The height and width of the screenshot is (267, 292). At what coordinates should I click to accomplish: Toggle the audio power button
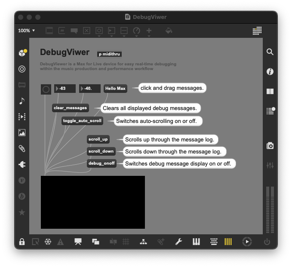(x=267, y=242)
